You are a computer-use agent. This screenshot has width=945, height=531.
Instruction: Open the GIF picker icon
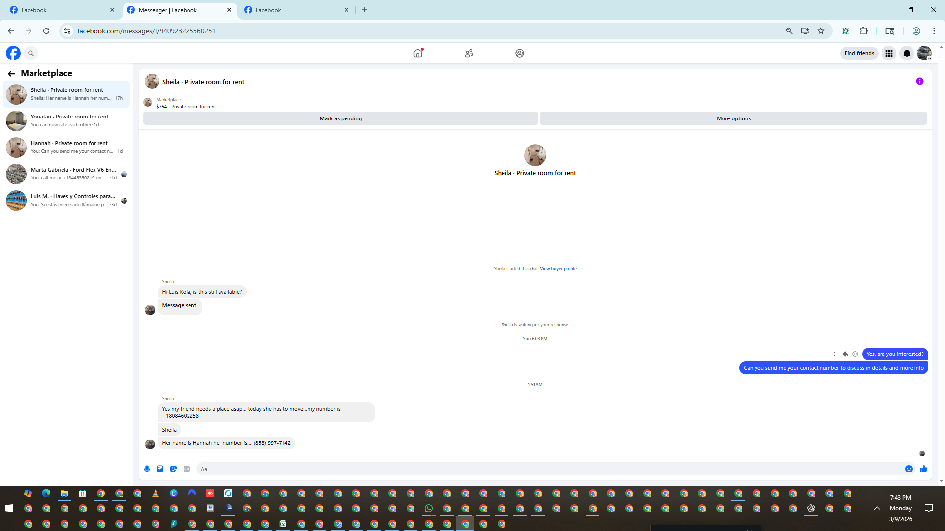[x=187, y=469]
